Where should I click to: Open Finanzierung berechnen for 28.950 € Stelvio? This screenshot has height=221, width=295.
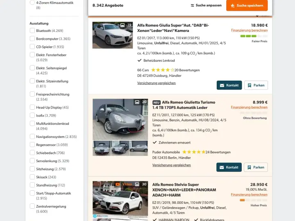[249, 195]
